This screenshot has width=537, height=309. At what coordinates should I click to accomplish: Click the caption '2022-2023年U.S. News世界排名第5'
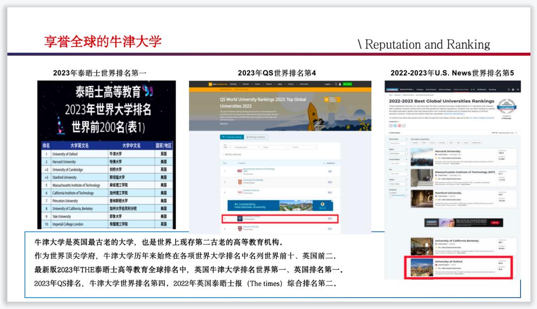coord(452,73)
